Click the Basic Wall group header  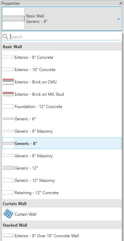[62, 46]
